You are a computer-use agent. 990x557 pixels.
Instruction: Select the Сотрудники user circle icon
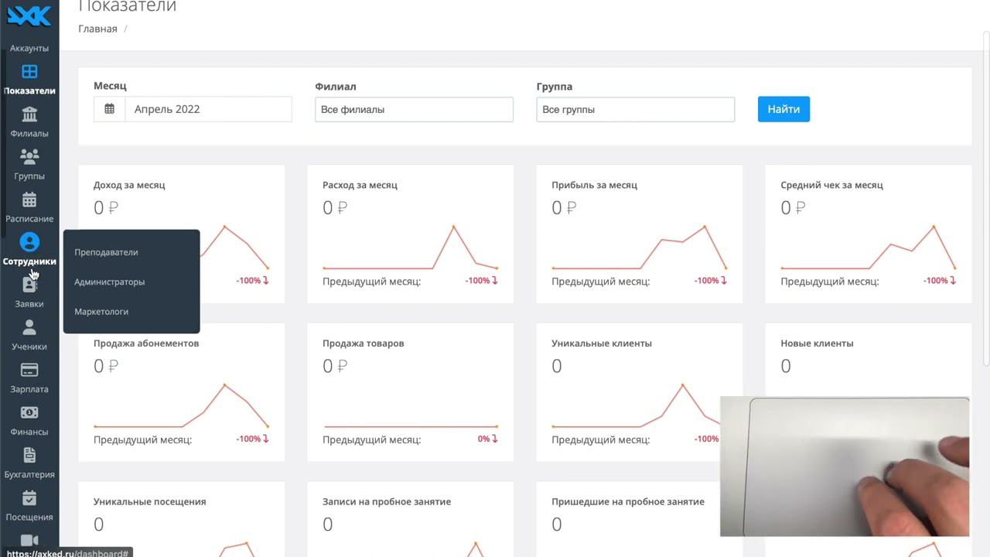[x=29, y=242]
